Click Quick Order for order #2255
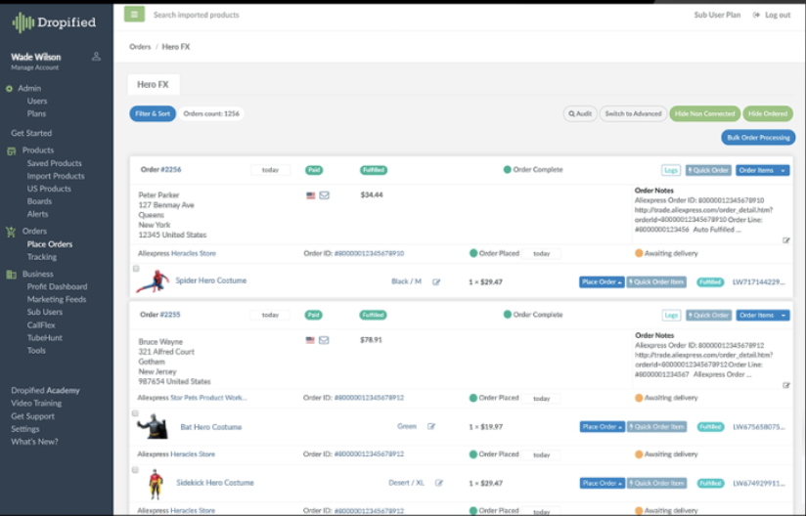The image size is (806, 516). [x=709, y=315]
